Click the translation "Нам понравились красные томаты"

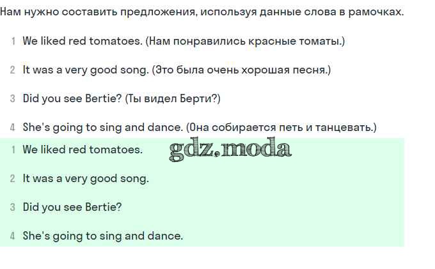[245, 41]
